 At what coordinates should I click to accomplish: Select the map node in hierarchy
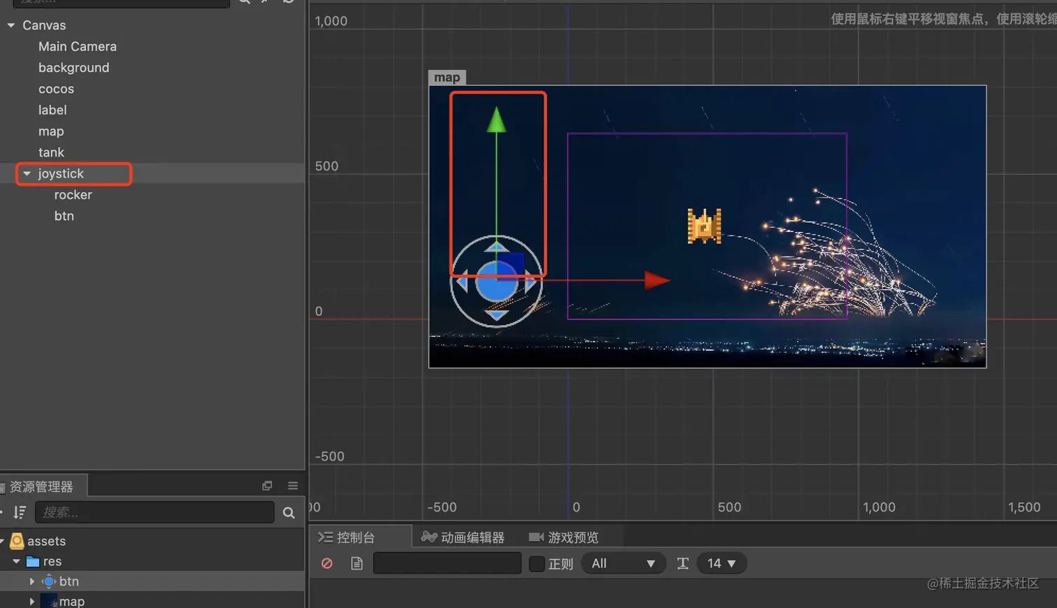[51, 131]
